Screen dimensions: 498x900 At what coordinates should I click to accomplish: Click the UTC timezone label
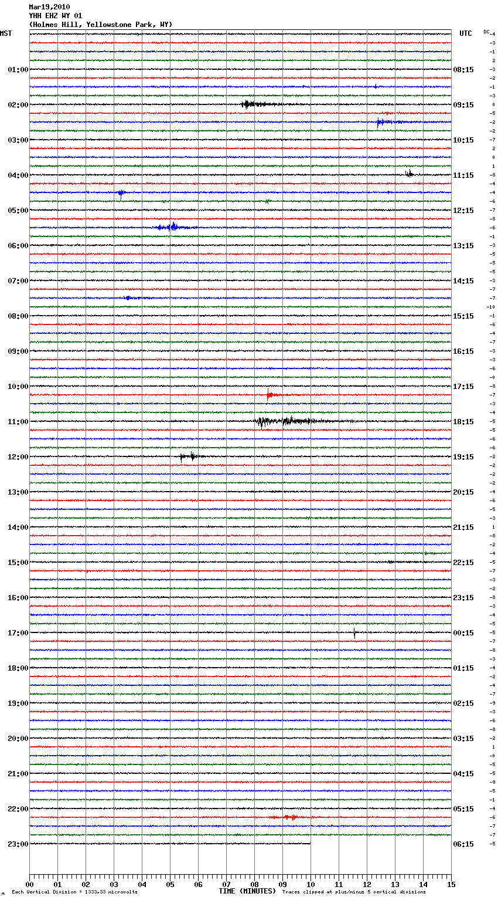pos(466,33)
